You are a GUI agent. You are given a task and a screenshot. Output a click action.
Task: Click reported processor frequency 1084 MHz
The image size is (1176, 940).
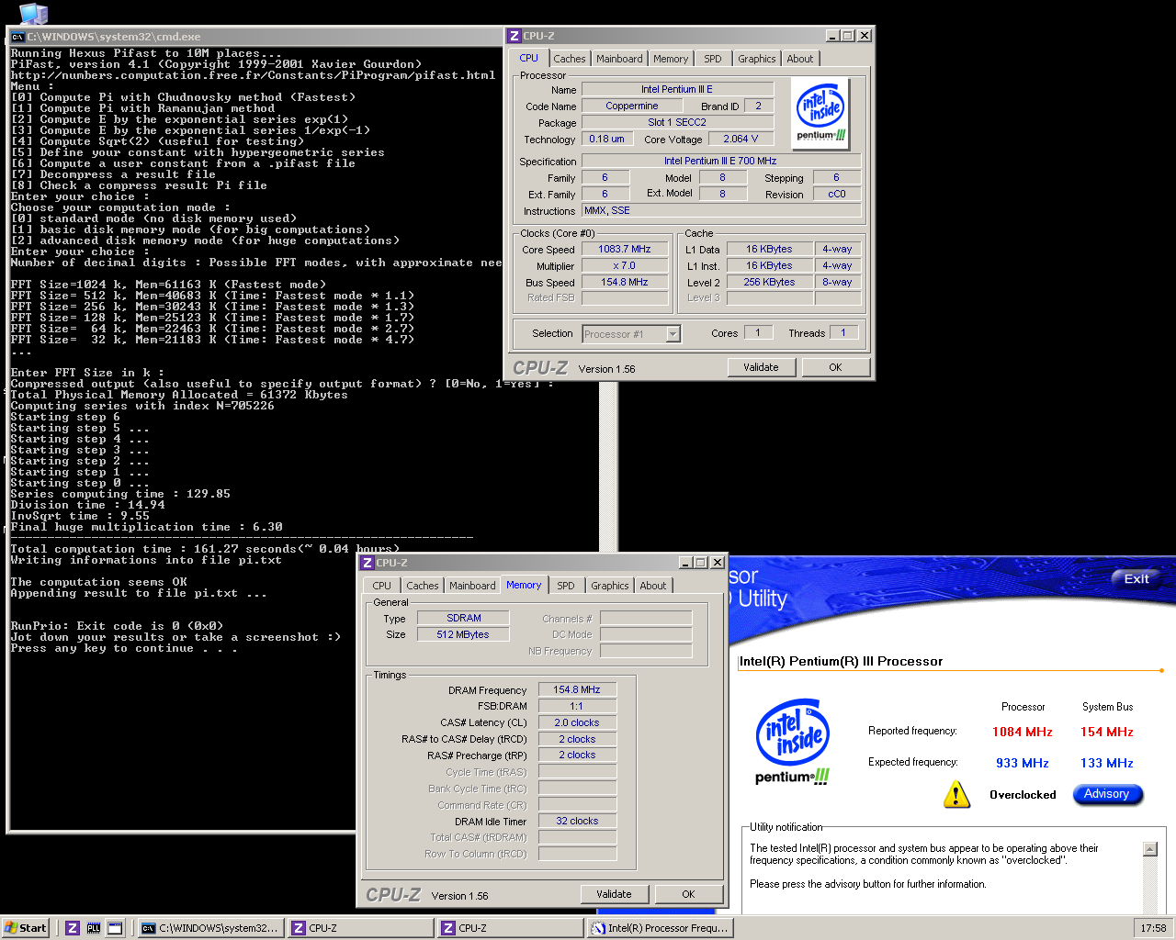pos(1023,732)
